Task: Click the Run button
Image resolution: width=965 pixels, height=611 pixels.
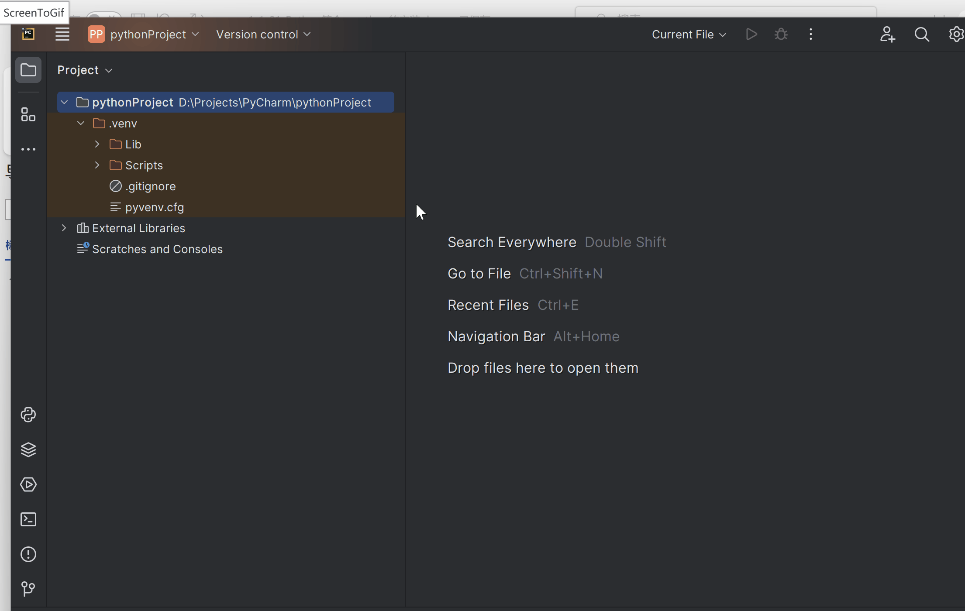Action: click(x=751, y=34)
